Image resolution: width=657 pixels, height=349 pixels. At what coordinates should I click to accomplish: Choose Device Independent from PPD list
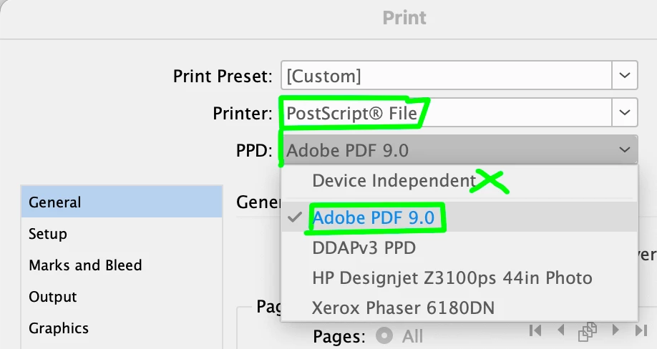click(394, 181)
